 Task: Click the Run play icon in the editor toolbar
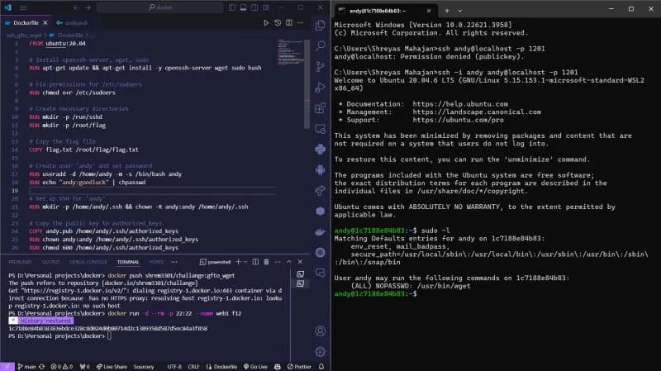[266, 23]
